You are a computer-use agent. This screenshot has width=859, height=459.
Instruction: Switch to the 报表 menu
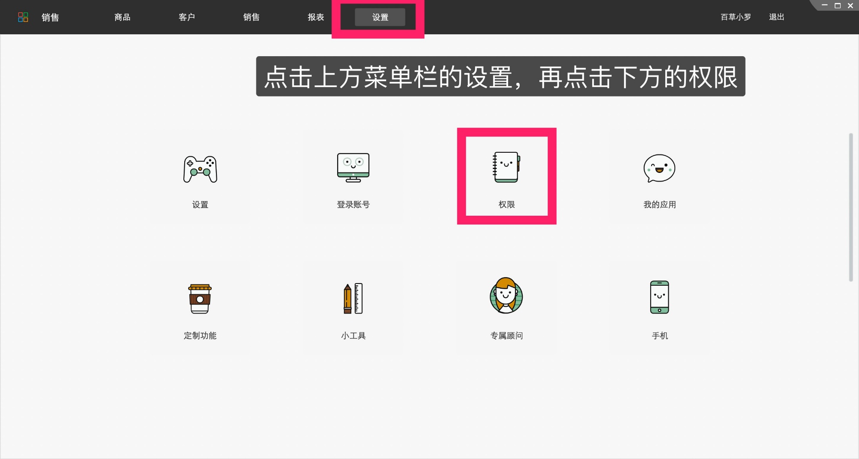tap(316, 17)
